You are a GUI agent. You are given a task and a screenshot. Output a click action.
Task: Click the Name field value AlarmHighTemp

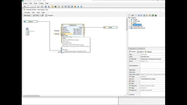153,57
